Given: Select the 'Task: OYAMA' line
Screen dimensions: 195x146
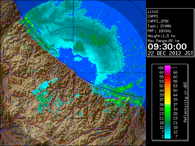Looking at the screenshot, I should click(x=159, y=26).
